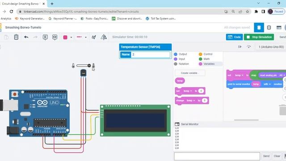Click the Smashing Borwo-Tumelo project title
Screen dimensions: 286x161
point(23,27)
